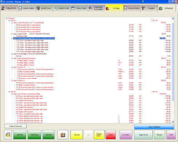
Task: Select the Appt Lower Extractions label
Action: coord(29,23)
